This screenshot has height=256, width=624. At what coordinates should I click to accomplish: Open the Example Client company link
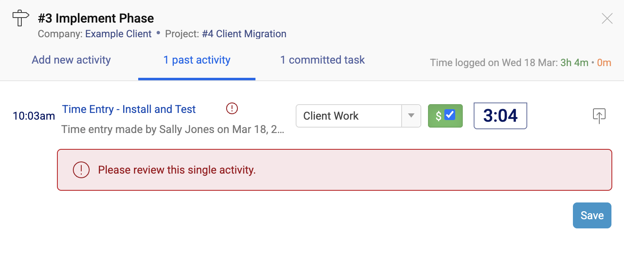(x=119, y=34)
